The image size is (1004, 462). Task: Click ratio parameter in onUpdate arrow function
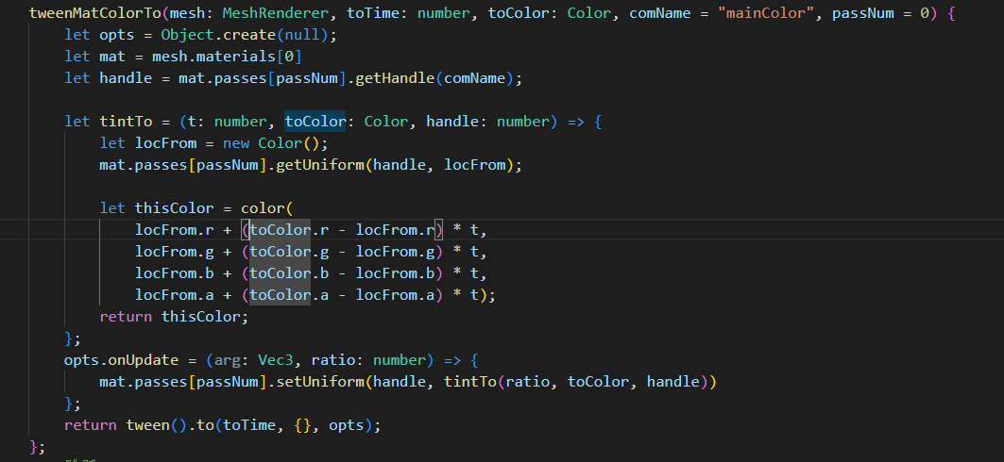[x=333, y=360]
